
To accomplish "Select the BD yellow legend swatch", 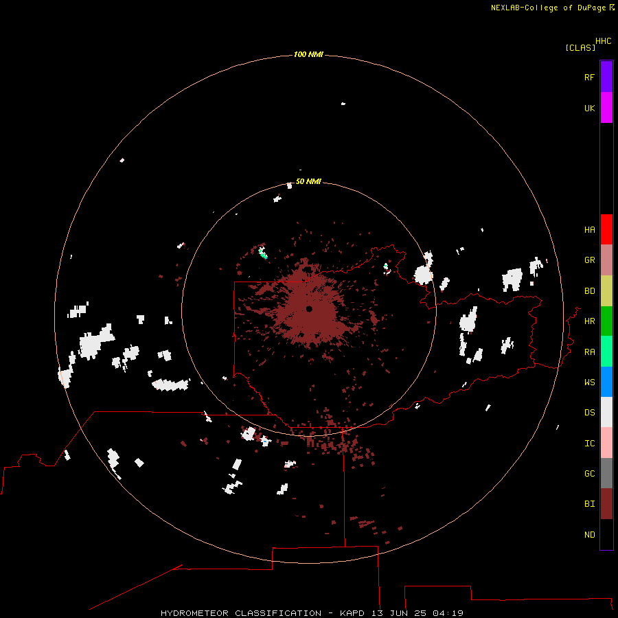I will (606, 291).
